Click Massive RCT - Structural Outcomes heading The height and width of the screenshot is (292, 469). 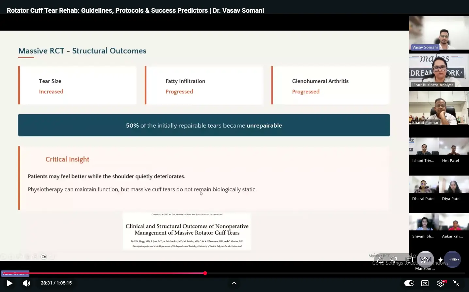coord(82,51)
